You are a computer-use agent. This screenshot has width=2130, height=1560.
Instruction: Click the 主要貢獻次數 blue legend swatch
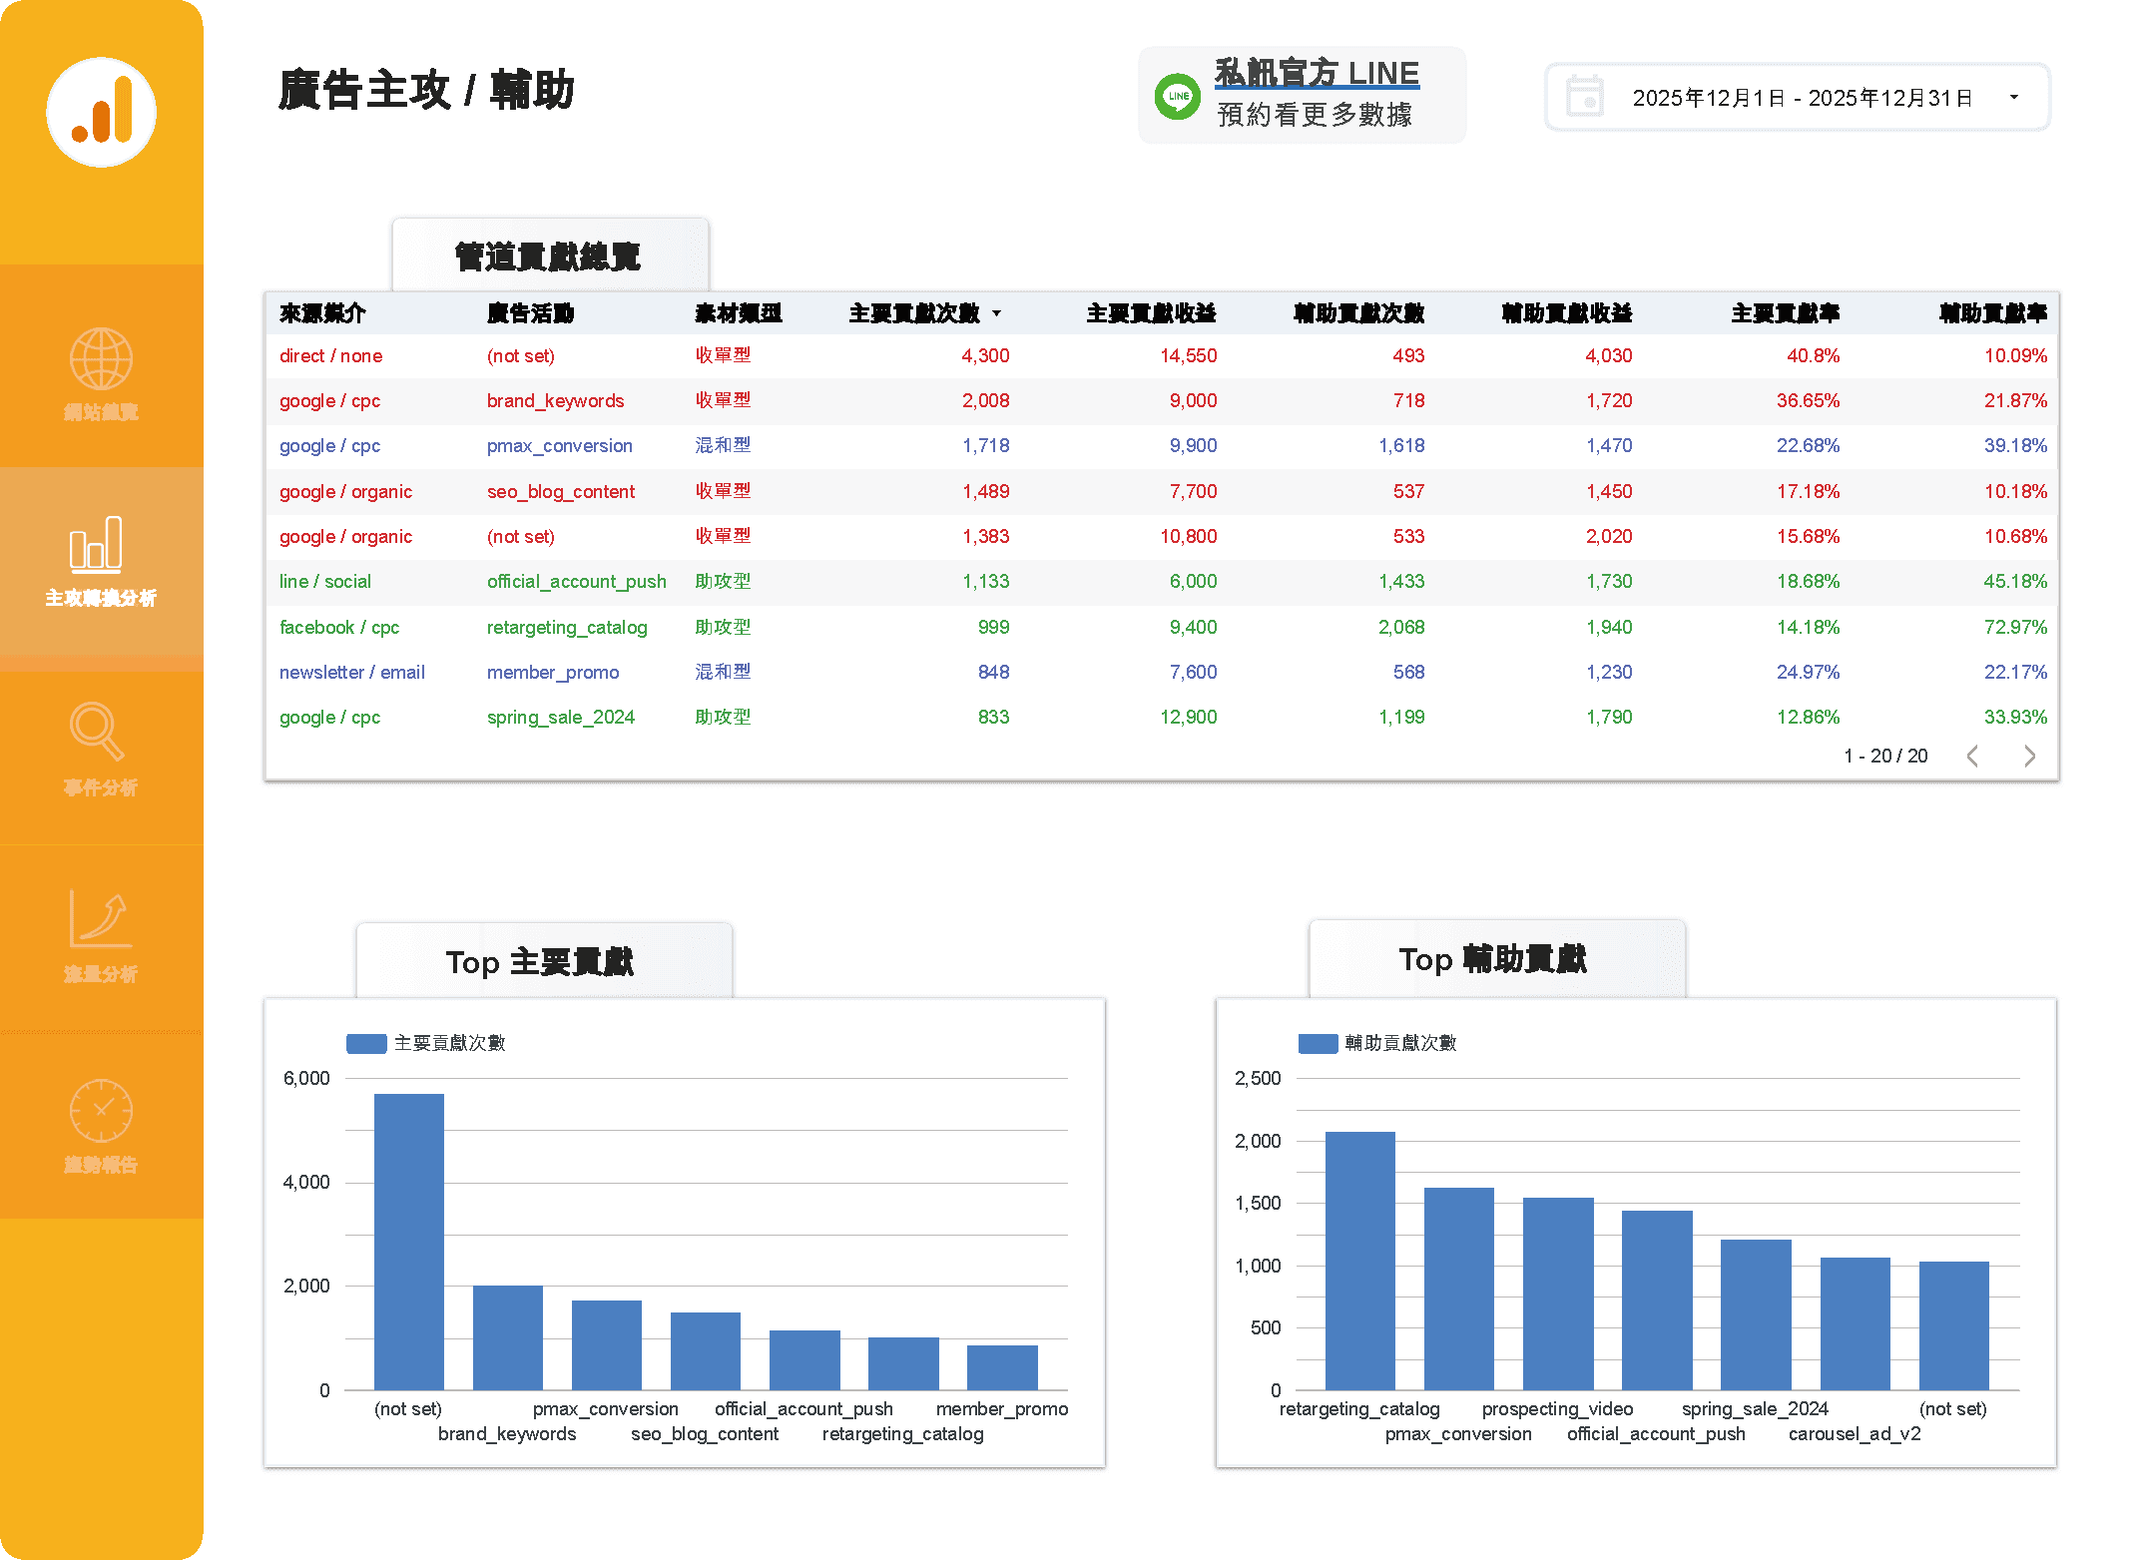coord(366,1043)
